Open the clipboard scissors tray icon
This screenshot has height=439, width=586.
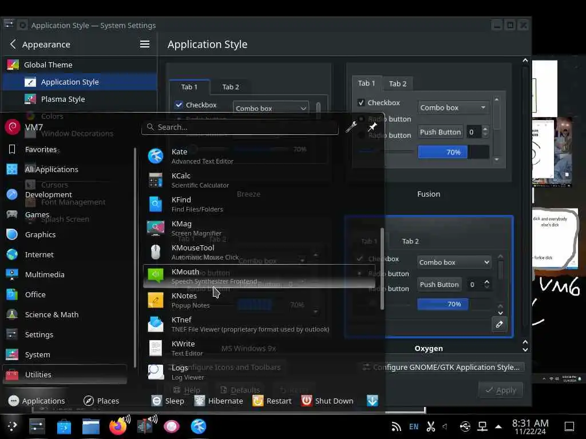point(431,426)
